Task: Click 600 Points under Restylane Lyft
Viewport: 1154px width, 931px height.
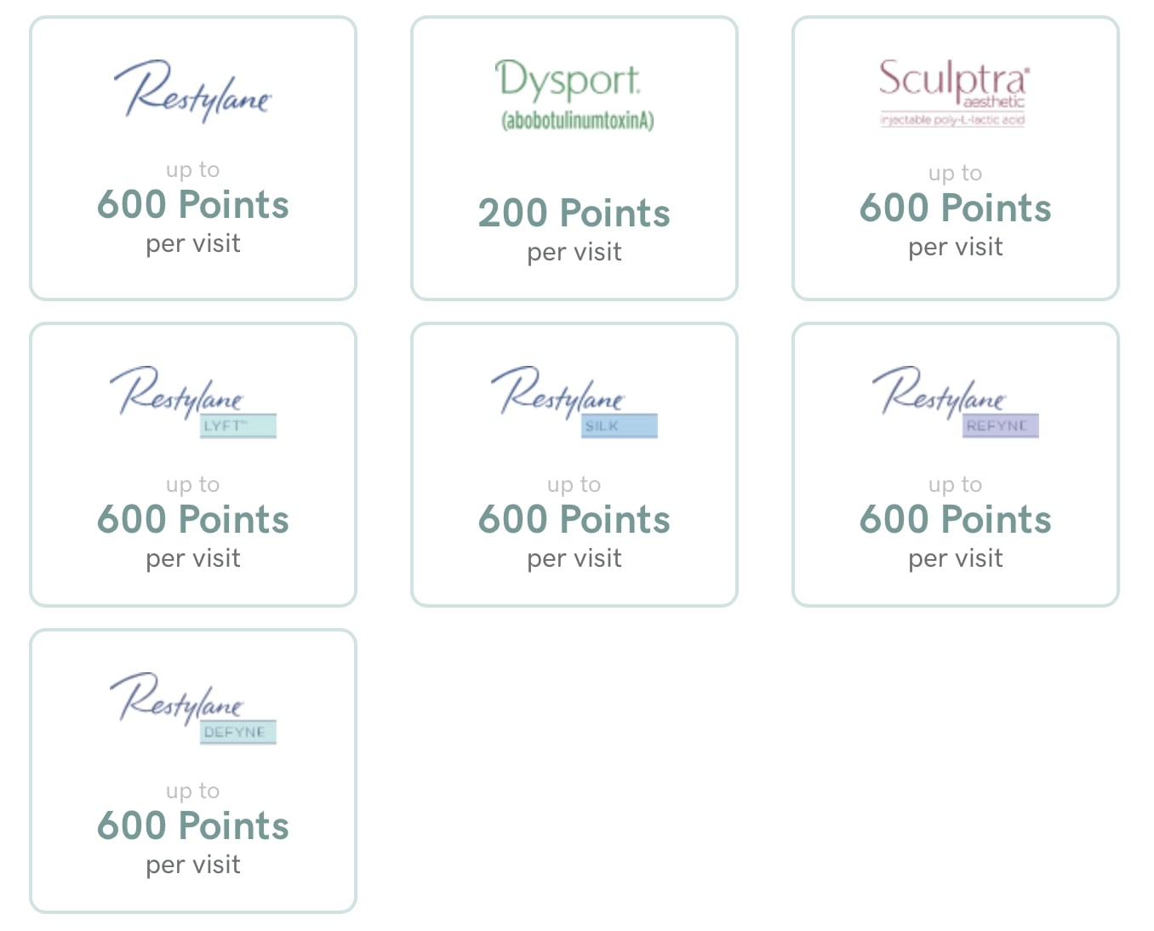Action: pos(193,519)
